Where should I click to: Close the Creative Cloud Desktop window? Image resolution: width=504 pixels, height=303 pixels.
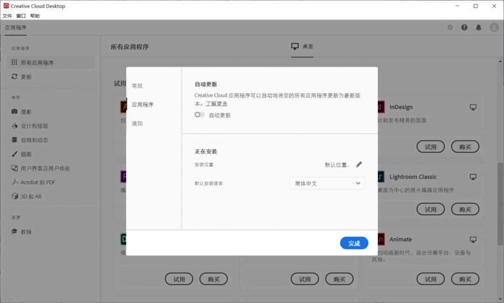(x=494, y=6)
